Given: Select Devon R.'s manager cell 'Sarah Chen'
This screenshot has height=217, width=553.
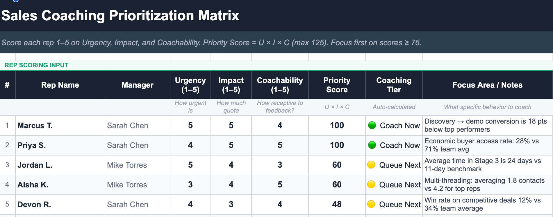Looking at the screenshot, I should tap(138, 205).
